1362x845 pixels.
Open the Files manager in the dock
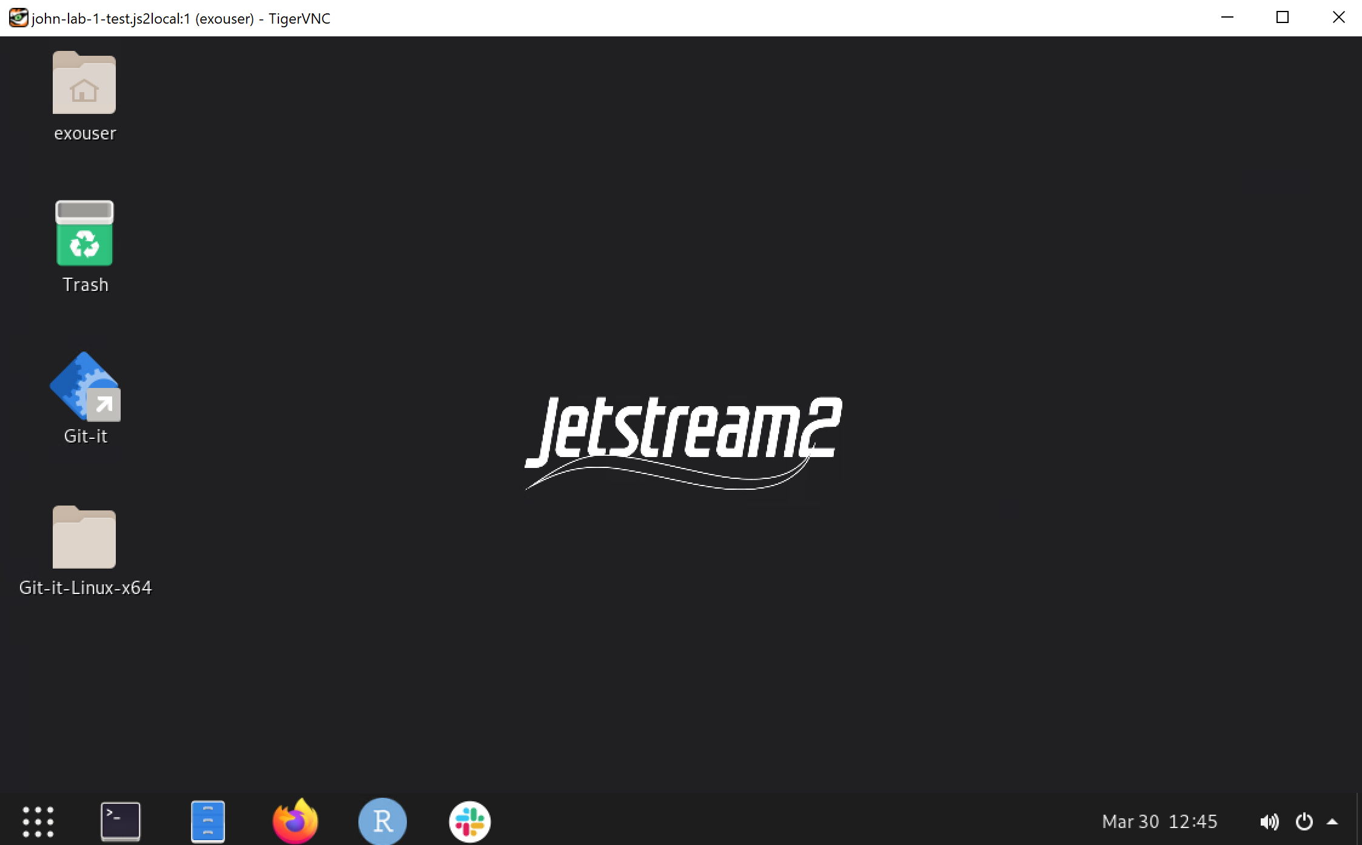pyautogui.click(x=208, y=821)
